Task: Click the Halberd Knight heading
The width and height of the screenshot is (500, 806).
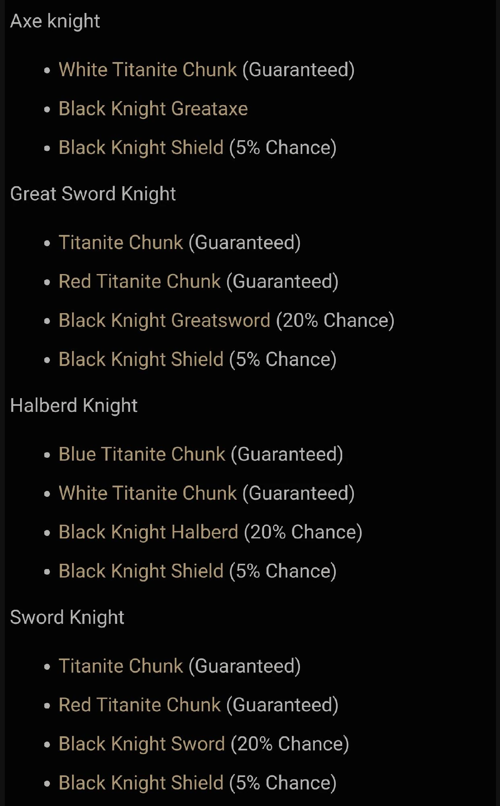Action: click(74, 405)
